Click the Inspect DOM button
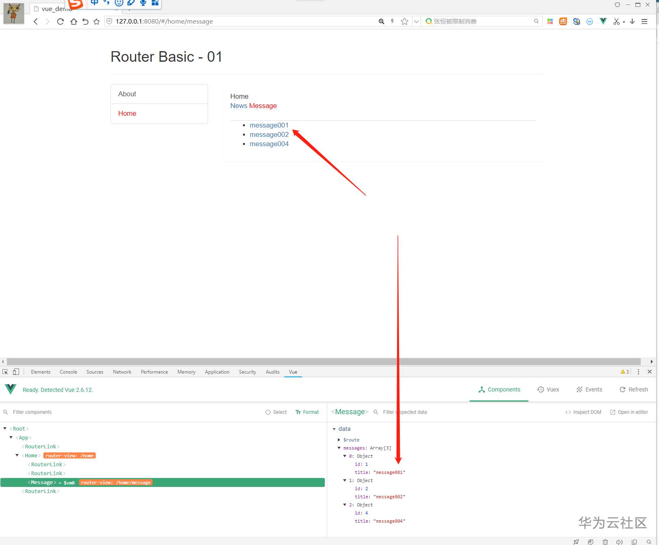Viewport: 659px width, 545px height. click(x=583, y=412)
